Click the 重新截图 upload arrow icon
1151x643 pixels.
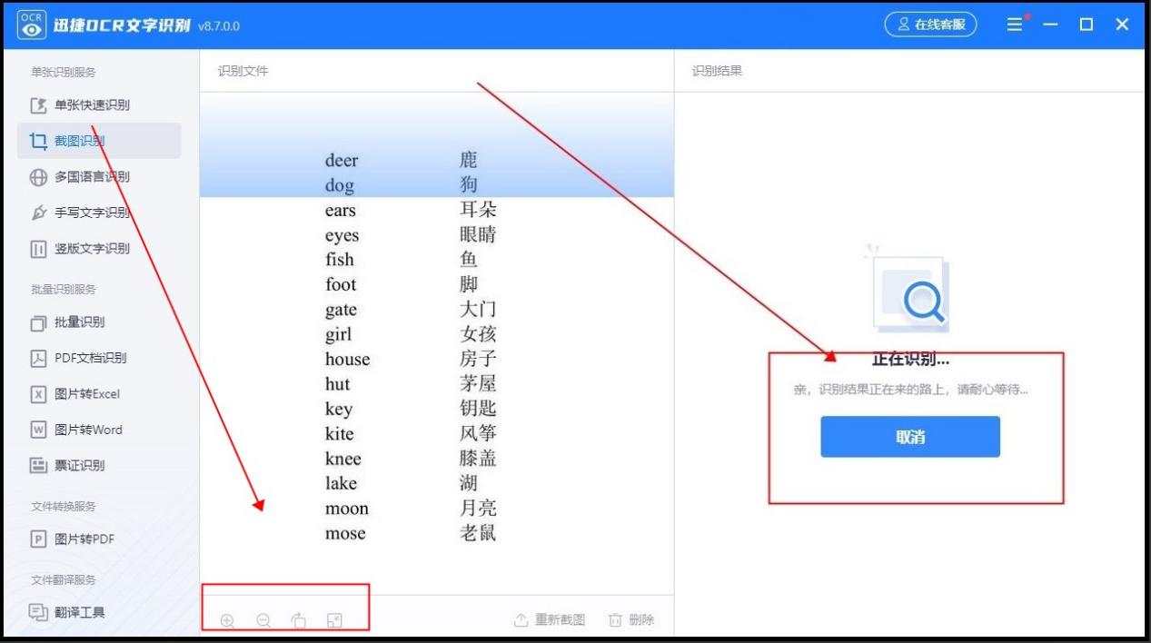pos(520,618)
